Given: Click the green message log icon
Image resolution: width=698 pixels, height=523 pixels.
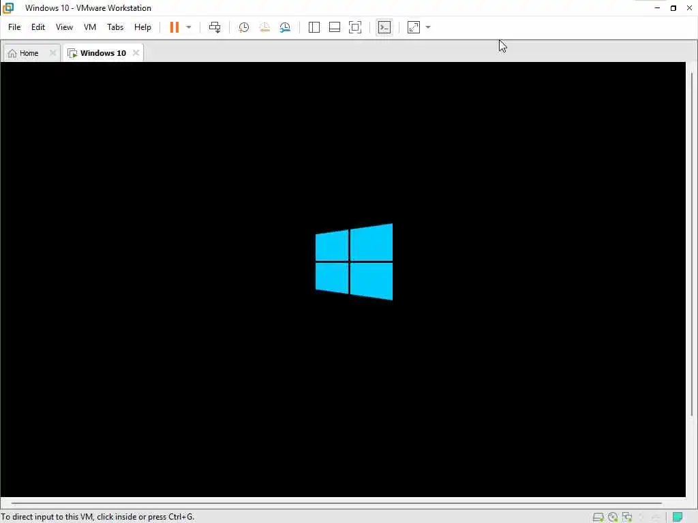Looking at the screenshot, I should coord(677,517).
